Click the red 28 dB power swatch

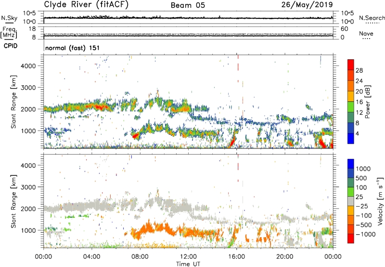pos(351,65)
